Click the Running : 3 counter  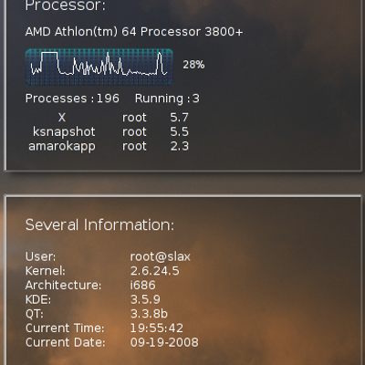click(x=167, y=99)
